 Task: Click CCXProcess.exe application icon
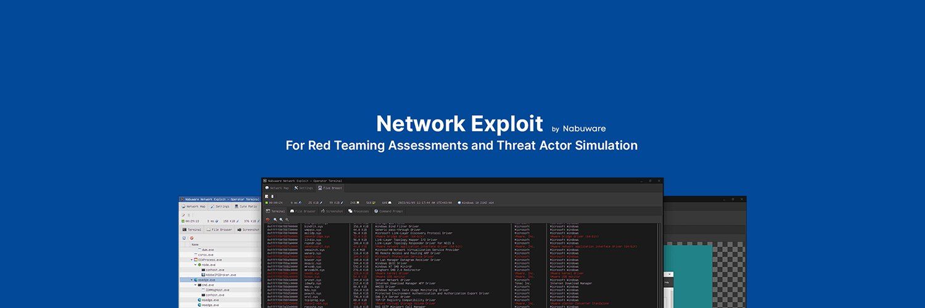[x=195, y=260]
